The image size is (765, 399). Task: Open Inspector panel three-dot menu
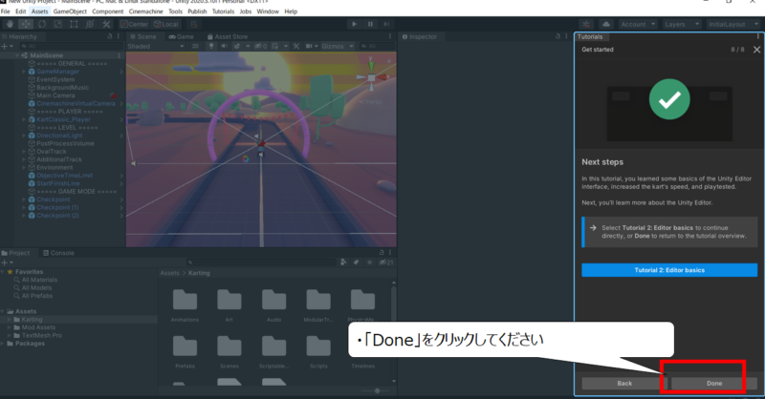566,36
